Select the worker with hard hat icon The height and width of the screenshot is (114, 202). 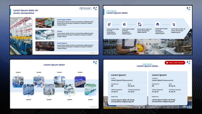click(157, 24)
